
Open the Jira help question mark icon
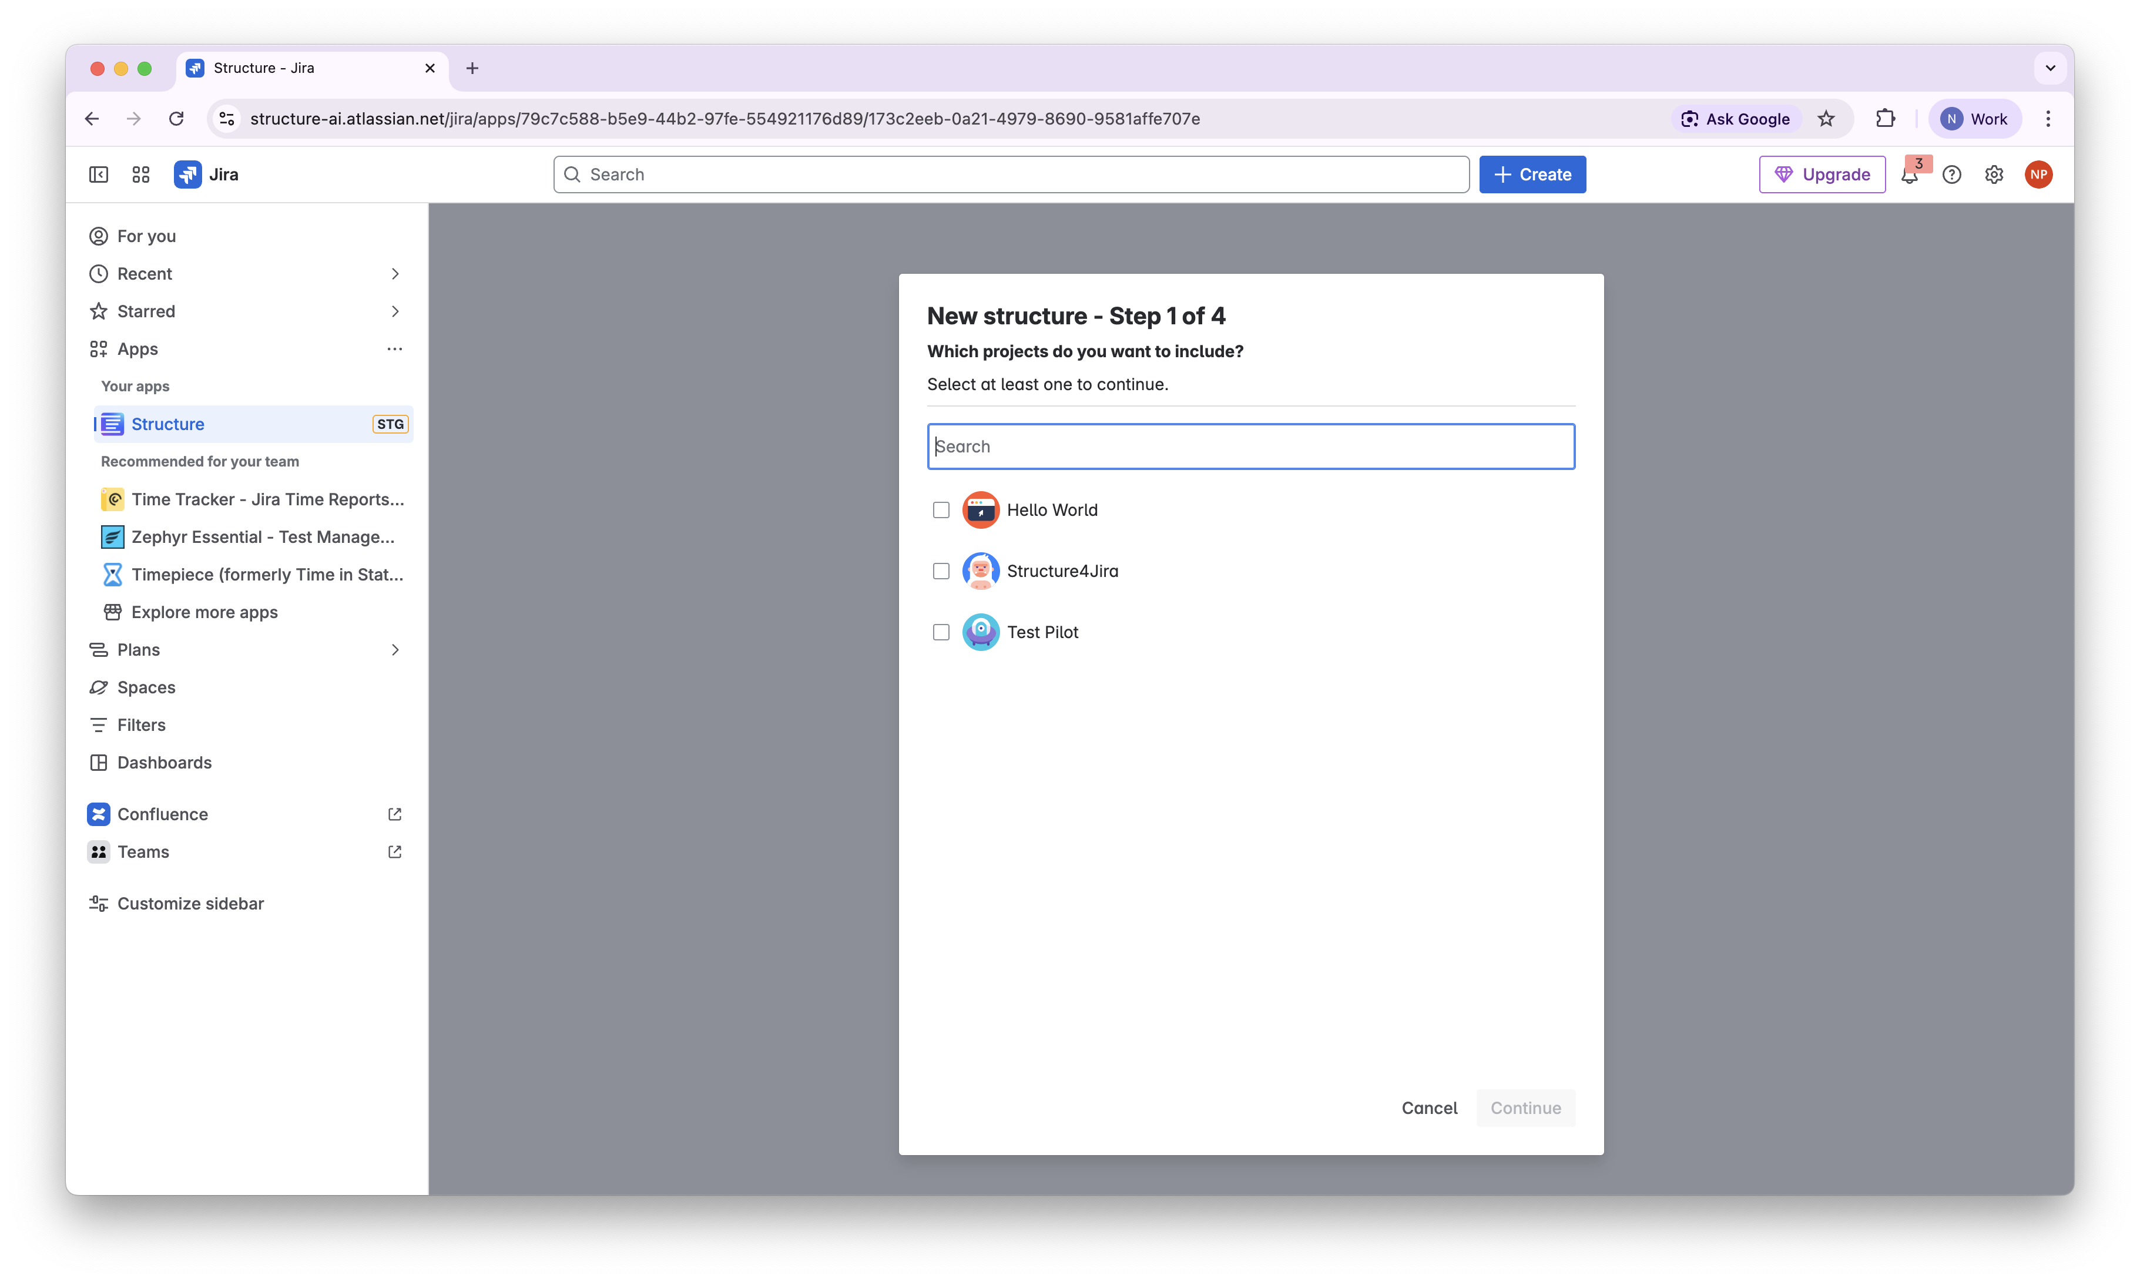point(1951,174)
